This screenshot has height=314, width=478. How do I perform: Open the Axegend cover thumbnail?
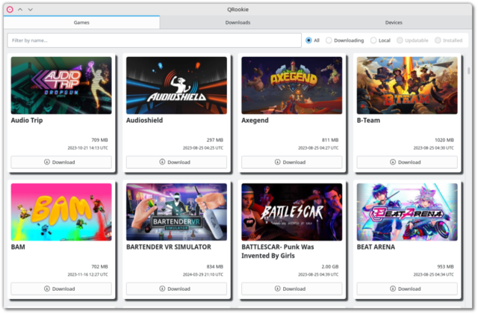click(292, 85)
